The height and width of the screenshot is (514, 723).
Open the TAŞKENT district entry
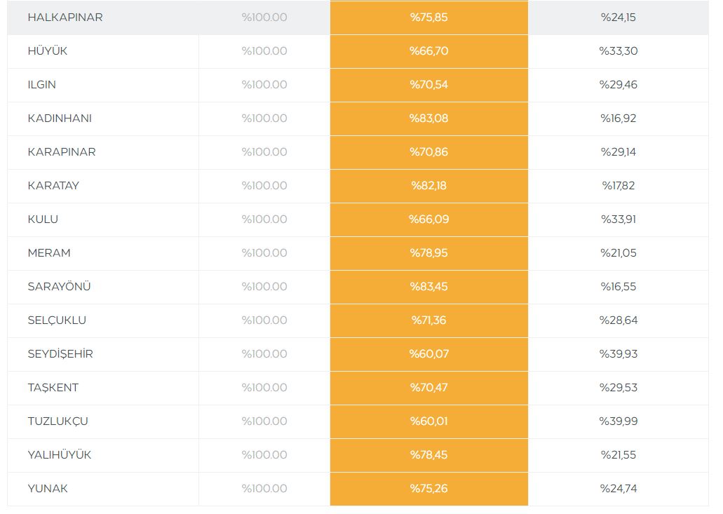[53, 388]
